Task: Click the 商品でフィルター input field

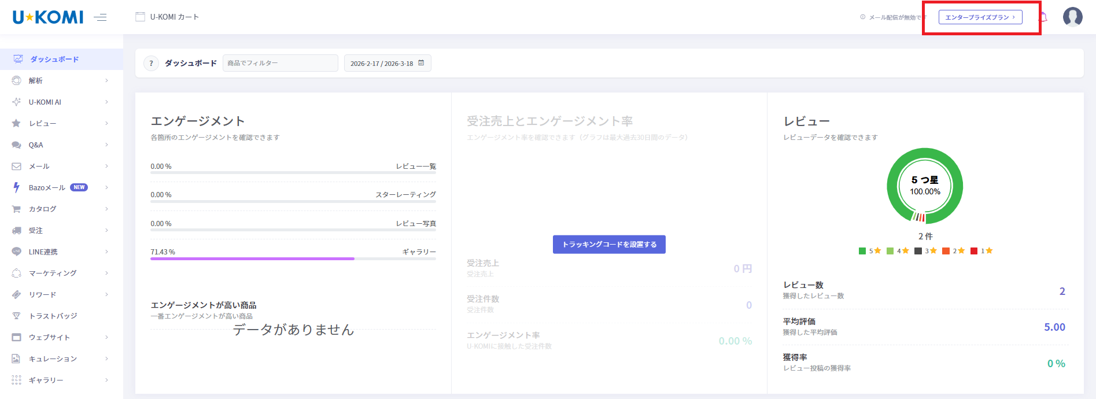Action: [280, 63]
